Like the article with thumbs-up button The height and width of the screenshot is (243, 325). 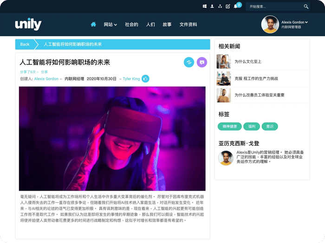pos(145,79)
